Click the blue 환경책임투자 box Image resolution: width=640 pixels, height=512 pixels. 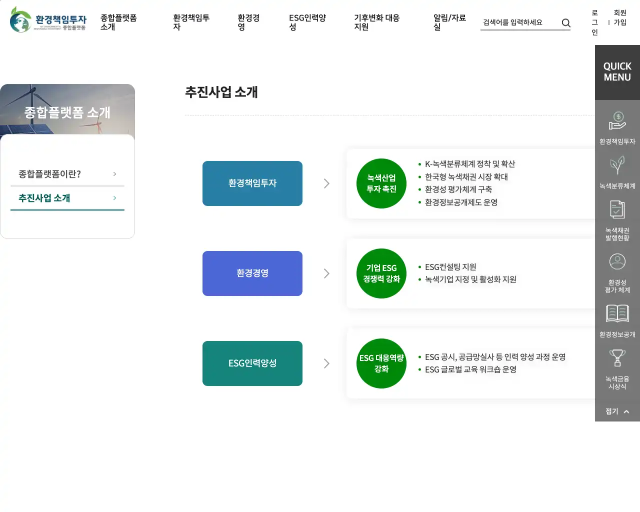pyautogui.click(x=252, y=183)
